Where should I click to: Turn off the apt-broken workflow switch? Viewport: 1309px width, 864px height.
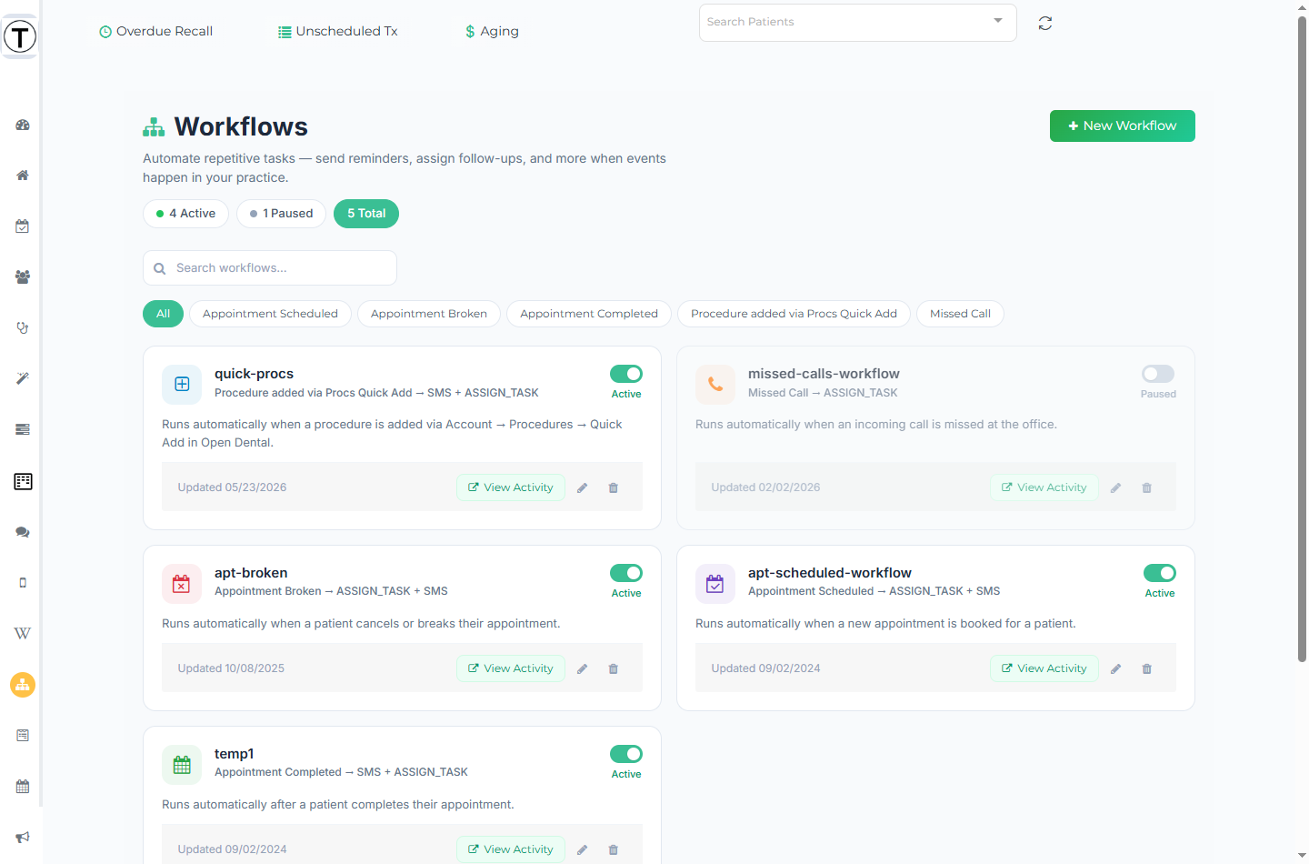click(x=626, y=573)
